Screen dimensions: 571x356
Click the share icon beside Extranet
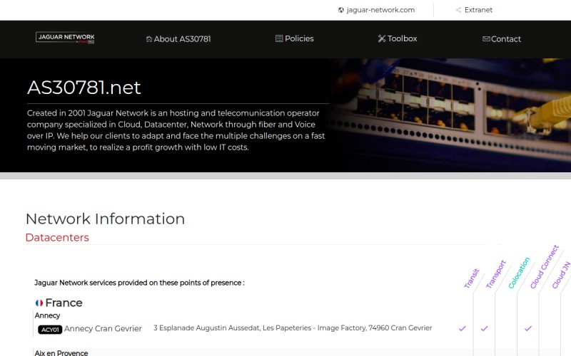458,10
